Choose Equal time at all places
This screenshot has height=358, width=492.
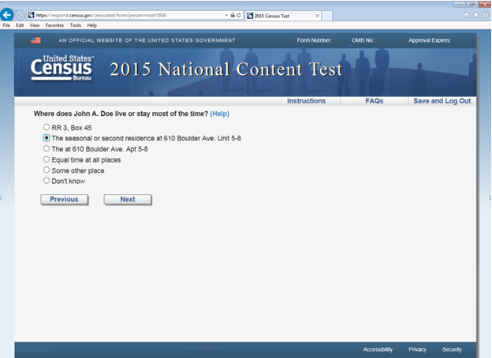coord(47,159)
